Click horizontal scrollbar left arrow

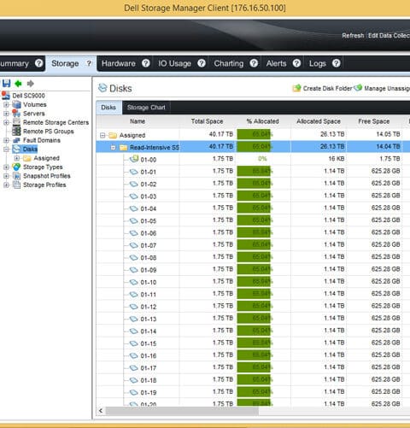point(101,410)
